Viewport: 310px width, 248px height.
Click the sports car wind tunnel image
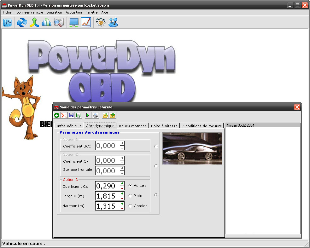192,148
